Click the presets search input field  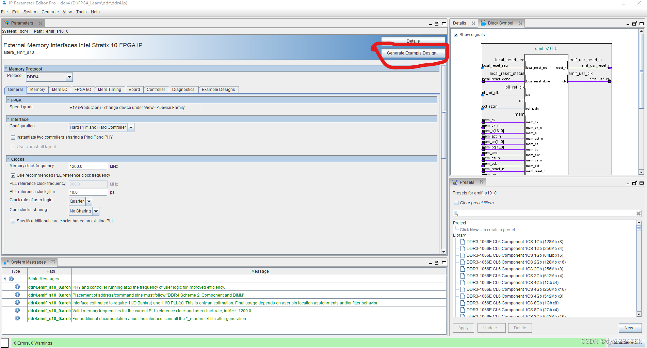pos(547,213)
